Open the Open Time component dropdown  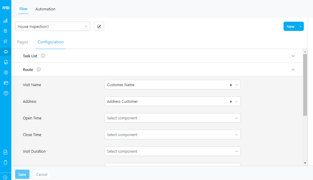(x=173, y=118)
